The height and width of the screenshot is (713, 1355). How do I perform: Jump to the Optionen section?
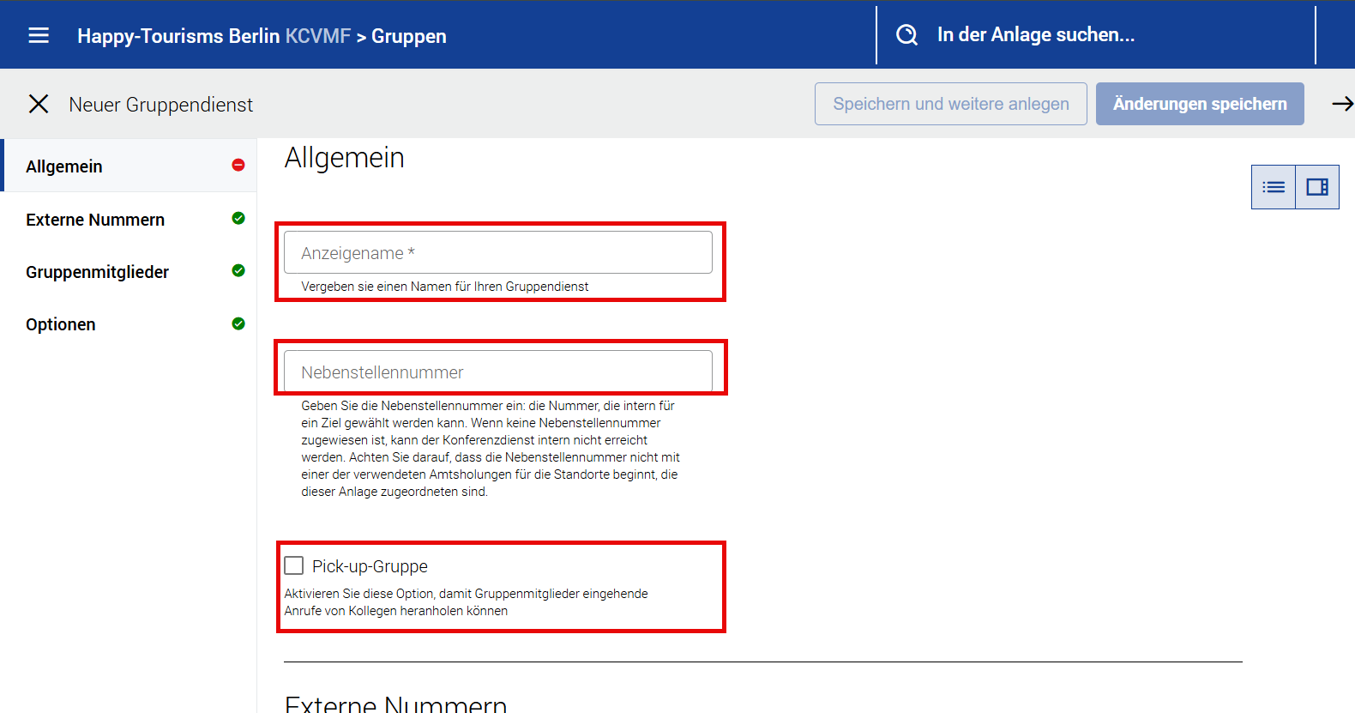pos(61,324)
